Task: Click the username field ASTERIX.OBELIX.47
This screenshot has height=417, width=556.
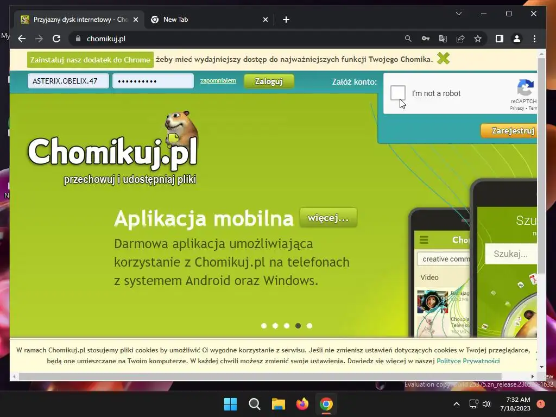Action: point(68,81)
